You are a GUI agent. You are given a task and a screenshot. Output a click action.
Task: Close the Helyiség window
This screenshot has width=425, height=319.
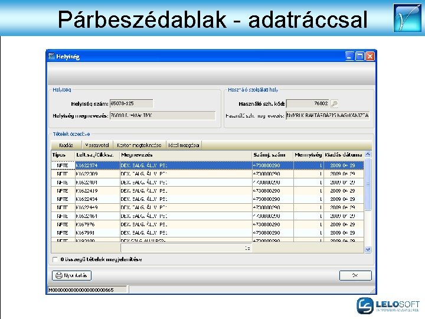(x=370, y=56)
